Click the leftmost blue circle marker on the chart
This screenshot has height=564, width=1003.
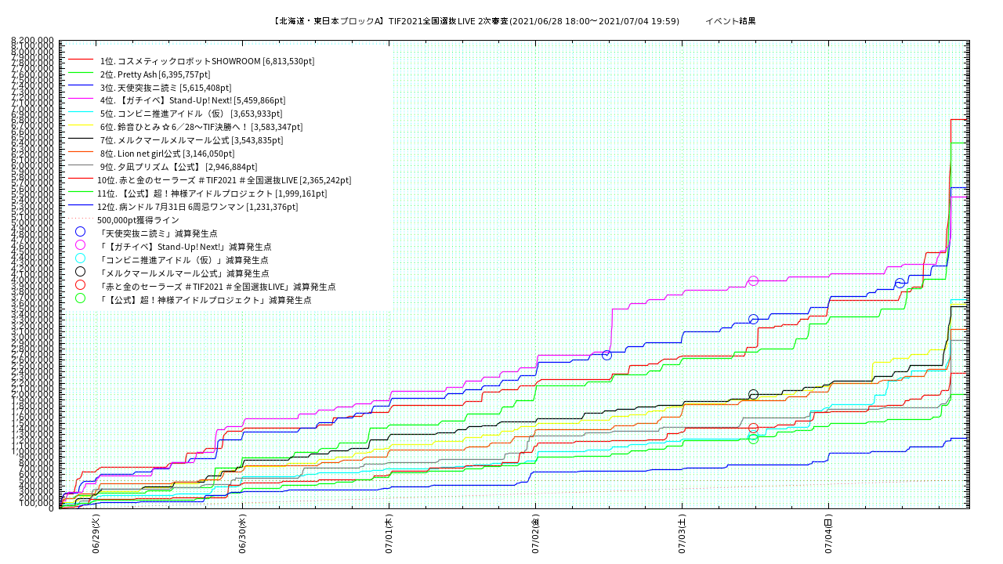click(x=607, y=355)
